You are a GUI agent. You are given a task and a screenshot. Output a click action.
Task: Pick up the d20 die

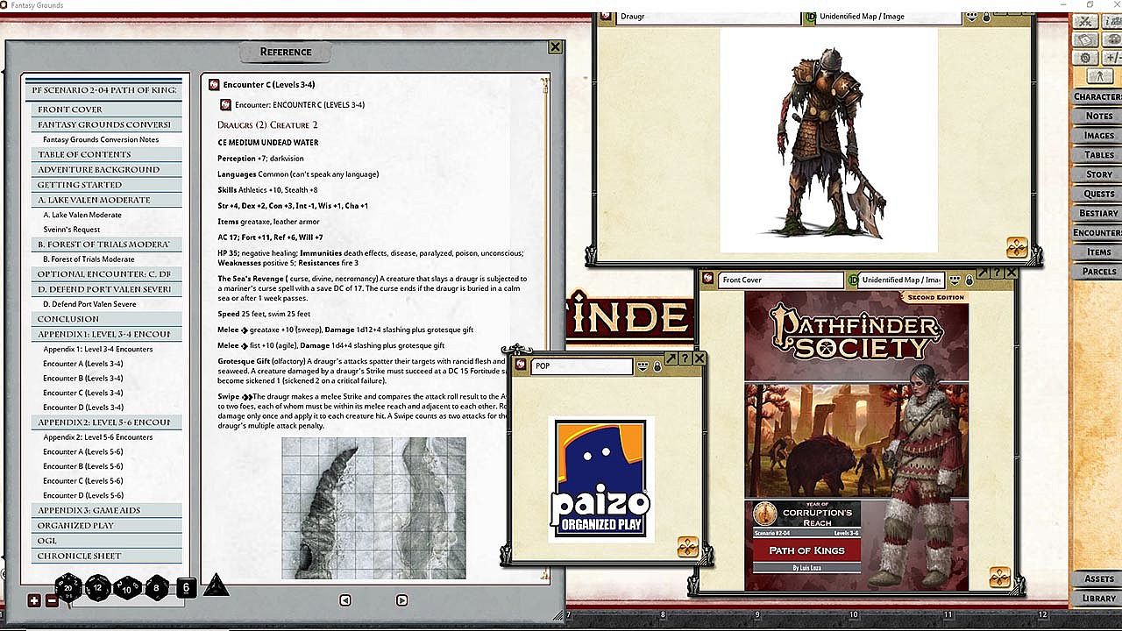pyautogui.click(x=69, y=588)
